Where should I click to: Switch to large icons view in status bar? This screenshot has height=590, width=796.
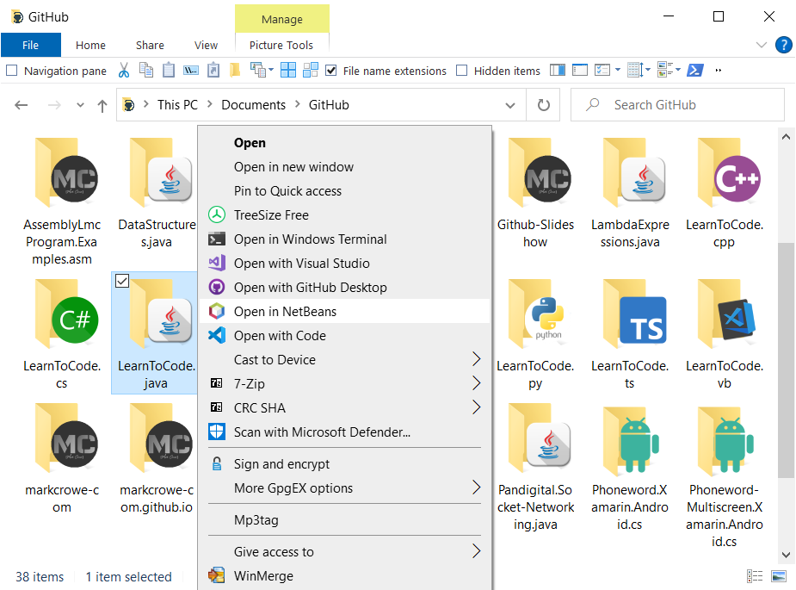(x=779, y=576)
